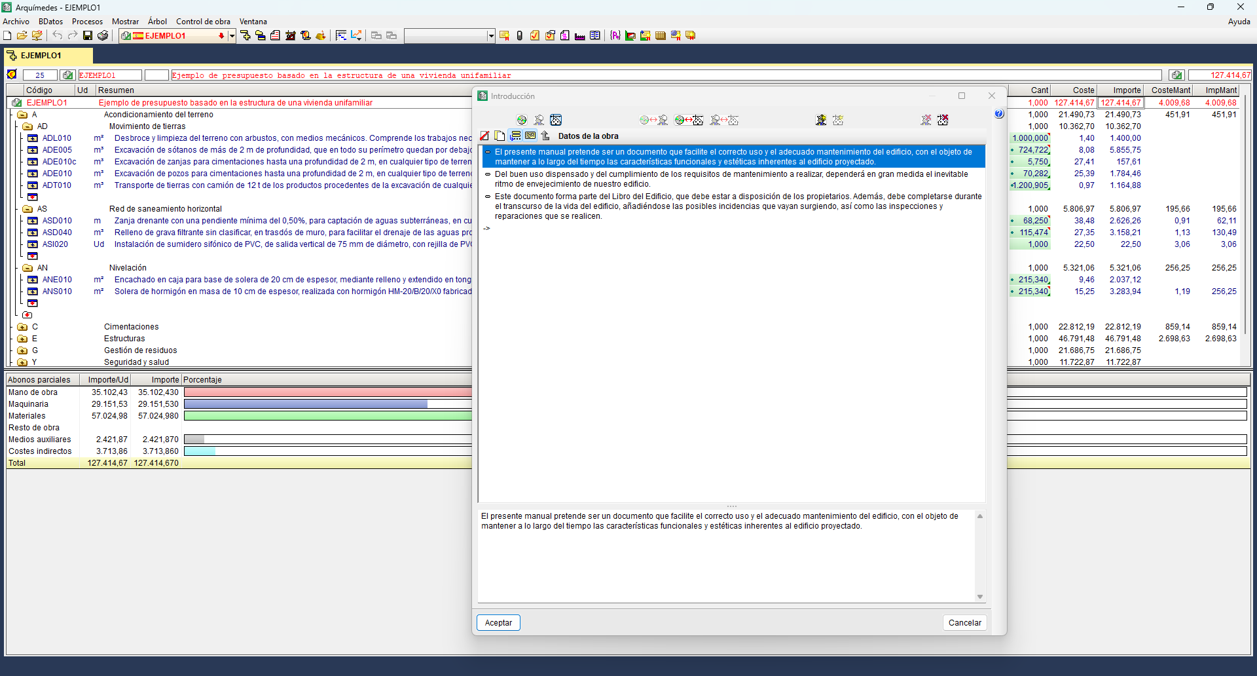The image size is (1257, 676).
Task: Click the brown grid table icon in the main toolbar
Action: pyautogui.click(x=661, y=35)
